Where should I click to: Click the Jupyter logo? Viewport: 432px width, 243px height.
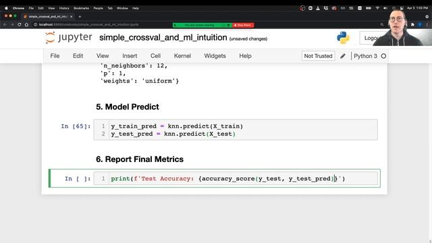click(69, 38)
